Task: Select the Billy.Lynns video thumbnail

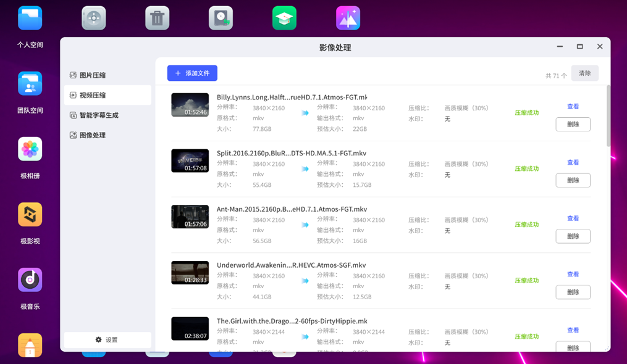Action: [190, 105]
